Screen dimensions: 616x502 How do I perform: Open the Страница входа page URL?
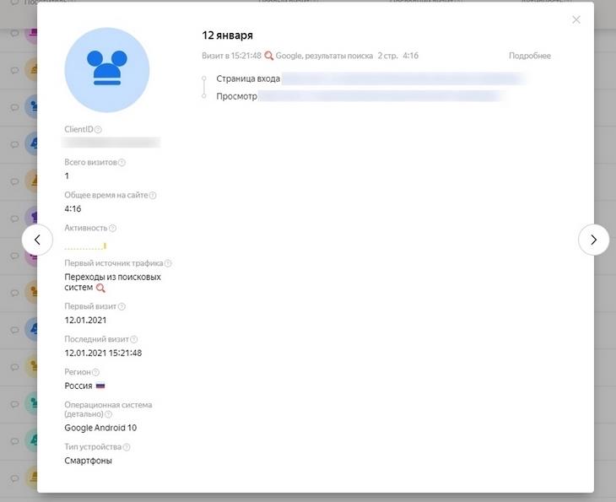(x=403, y=78)
